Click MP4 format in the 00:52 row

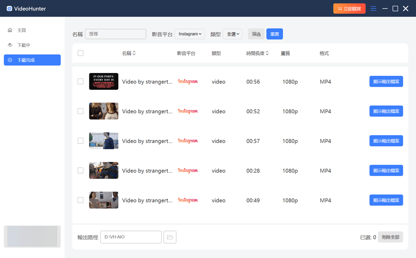[325, 111]
